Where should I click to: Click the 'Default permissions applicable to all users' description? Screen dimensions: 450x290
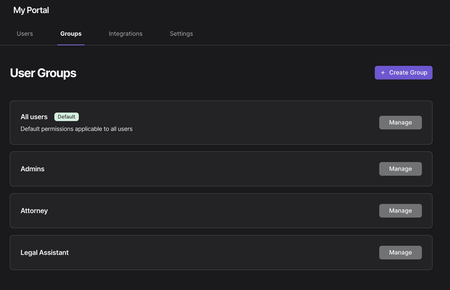point(76,129)
